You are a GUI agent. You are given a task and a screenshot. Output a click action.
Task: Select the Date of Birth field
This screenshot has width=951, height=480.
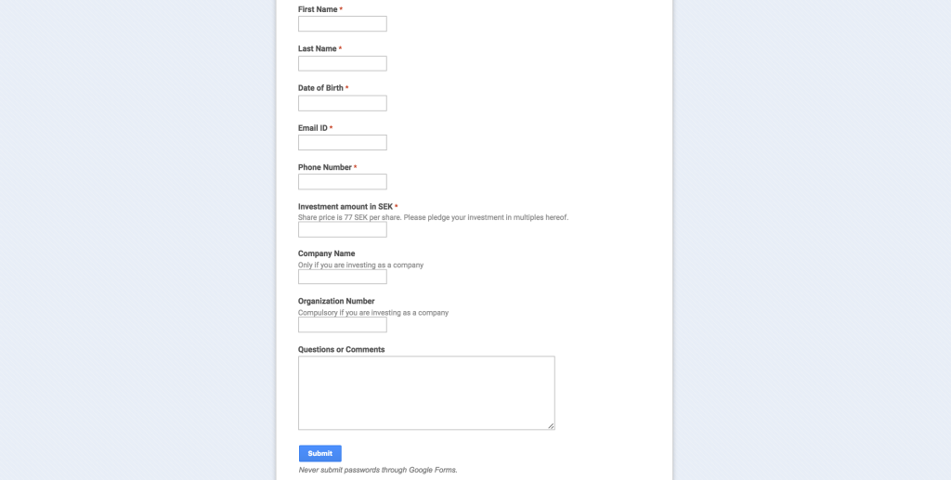pos(342,103)
